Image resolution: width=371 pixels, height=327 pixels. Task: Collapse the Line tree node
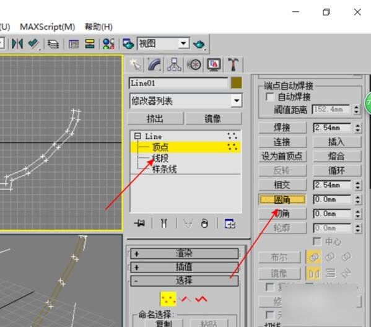137,136
